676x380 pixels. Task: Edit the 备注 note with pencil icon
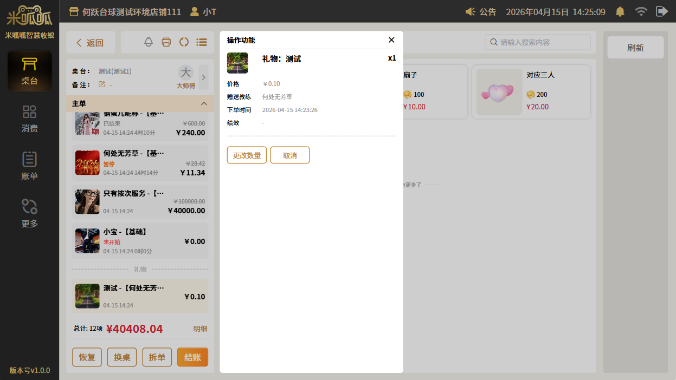tap(101, 84)
